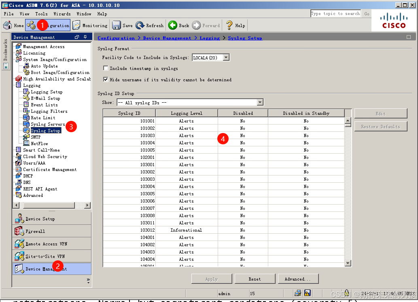
Task: Select REST API Agent in the tree
Action: coord(40,189)
